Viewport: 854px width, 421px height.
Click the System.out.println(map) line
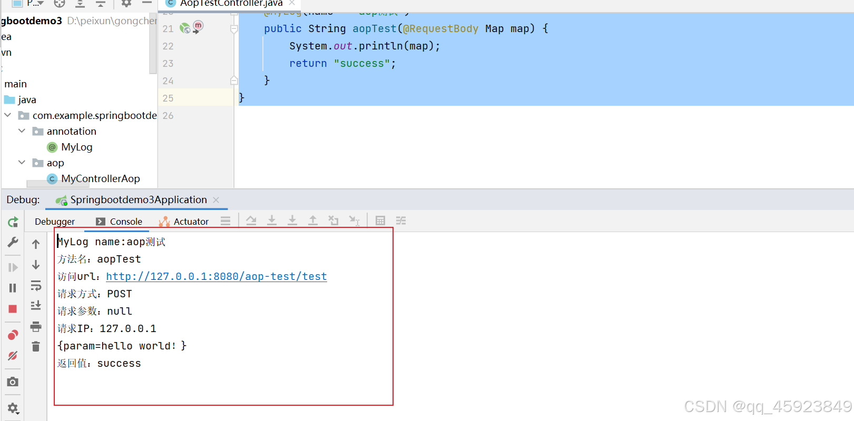(x=365, y=46)
